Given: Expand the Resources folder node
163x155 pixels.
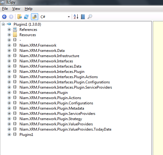Looking at the screenshot, I should coord(9,35).
